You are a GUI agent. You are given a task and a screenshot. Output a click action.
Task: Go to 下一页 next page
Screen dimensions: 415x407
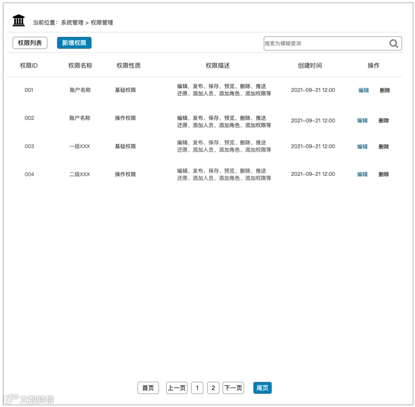click(233, 388)
